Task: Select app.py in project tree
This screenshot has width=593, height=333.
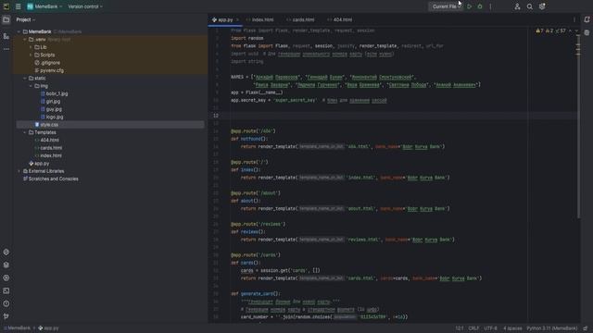Action: click(39, 164)
